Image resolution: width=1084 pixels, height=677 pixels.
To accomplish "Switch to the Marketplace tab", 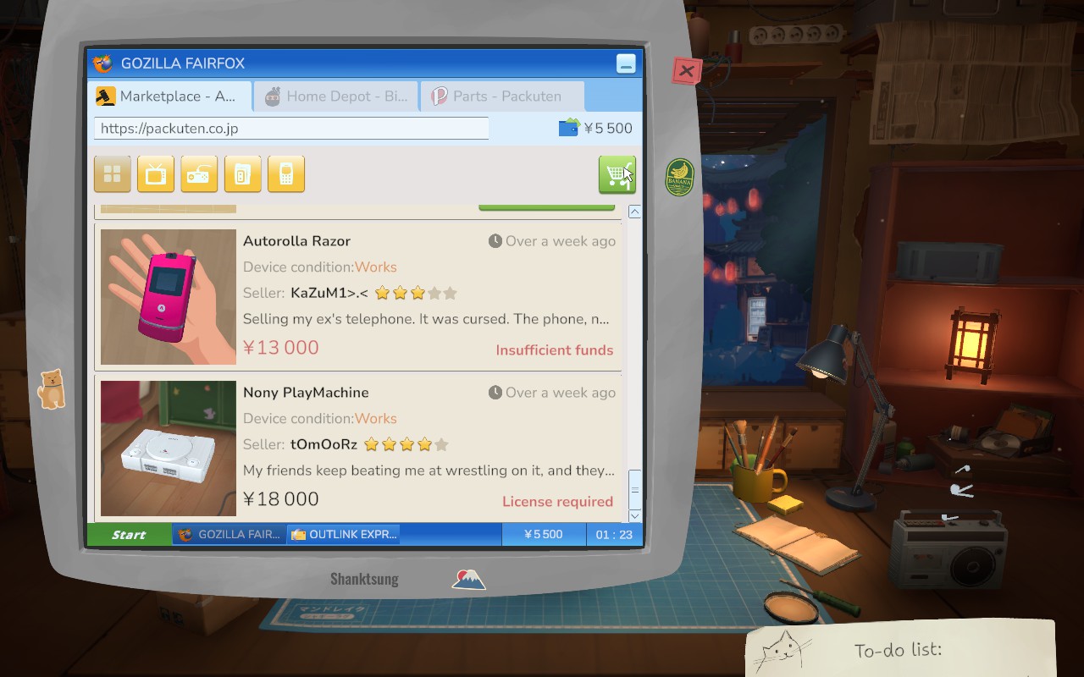I will click(169, 96).
